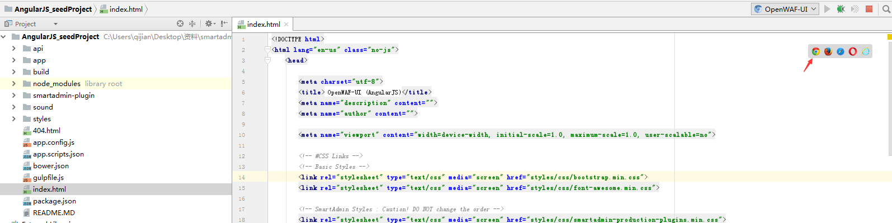
Task: Open page in Internet Explorer
Action: coord(866,51)
